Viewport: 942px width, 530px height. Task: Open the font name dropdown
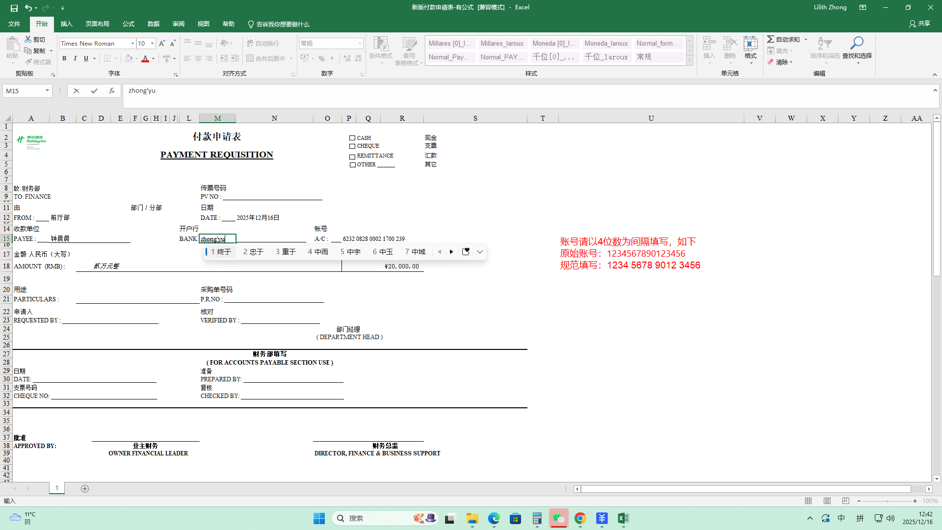132,44
